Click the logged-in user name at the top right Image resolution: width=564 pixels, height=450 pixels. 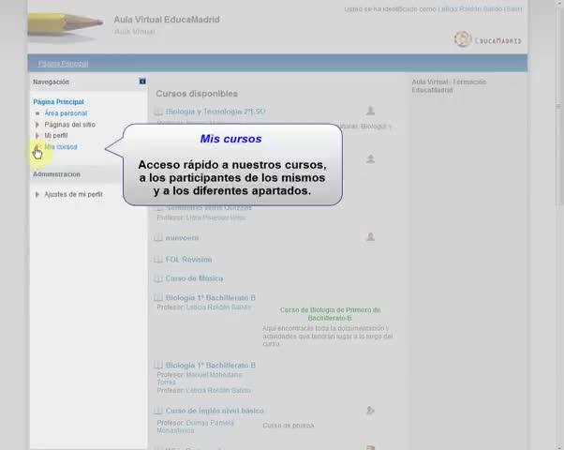[471, 9]
